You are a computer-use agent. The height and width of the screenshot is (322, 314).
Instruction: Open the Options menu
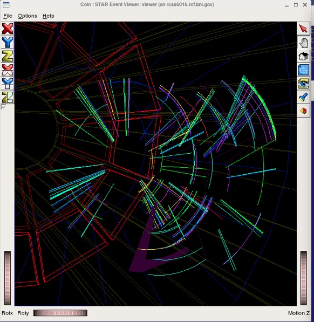click(x=28, y=16)
